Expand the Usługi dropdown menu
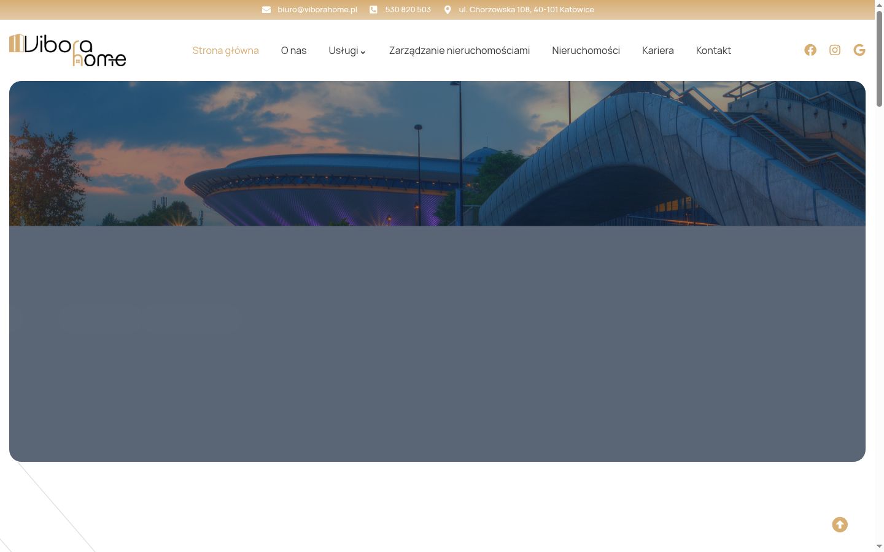Image resolution: width=884 pixels, height=552 pixels. pos(347,50)
